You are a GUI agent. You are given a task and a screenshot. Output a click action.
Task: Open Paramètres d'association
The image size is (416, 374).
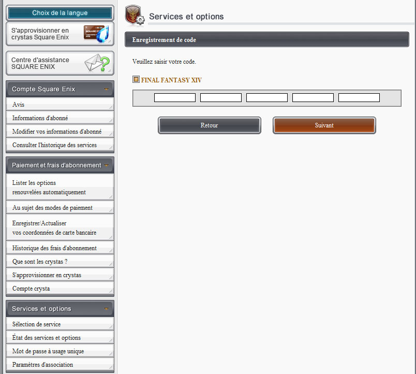pyautogui.click(x=60, y=365)
